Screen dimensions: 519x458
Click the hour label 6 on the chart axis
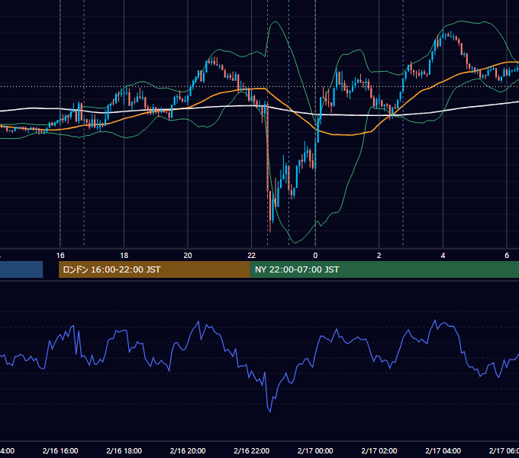(507, 256)
